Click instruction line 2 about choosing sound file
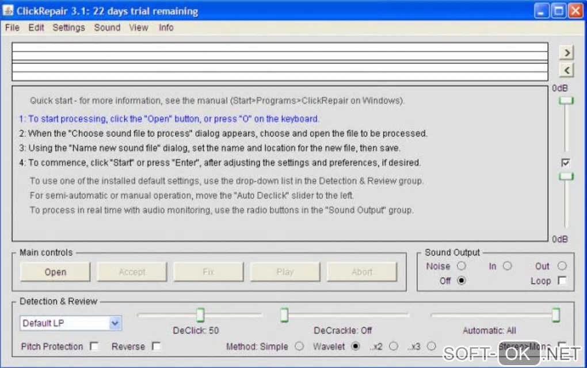 coord(223,133)
